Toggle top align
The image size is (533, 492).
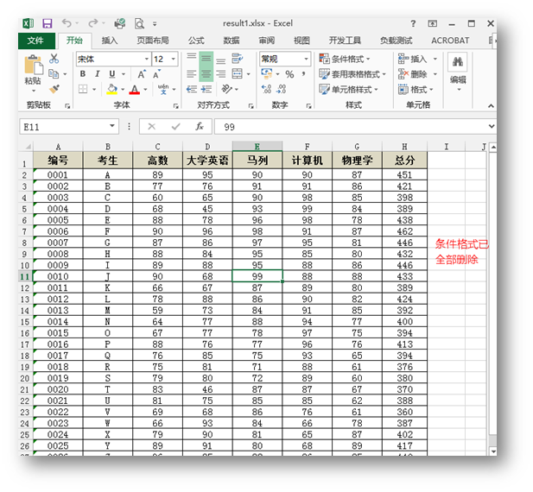(192, 58)
